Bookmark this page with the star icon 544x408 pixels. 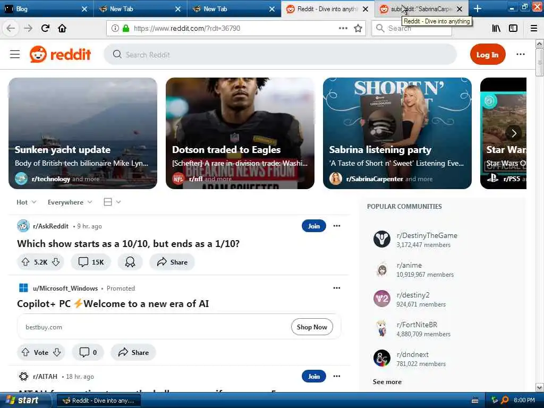358,28
